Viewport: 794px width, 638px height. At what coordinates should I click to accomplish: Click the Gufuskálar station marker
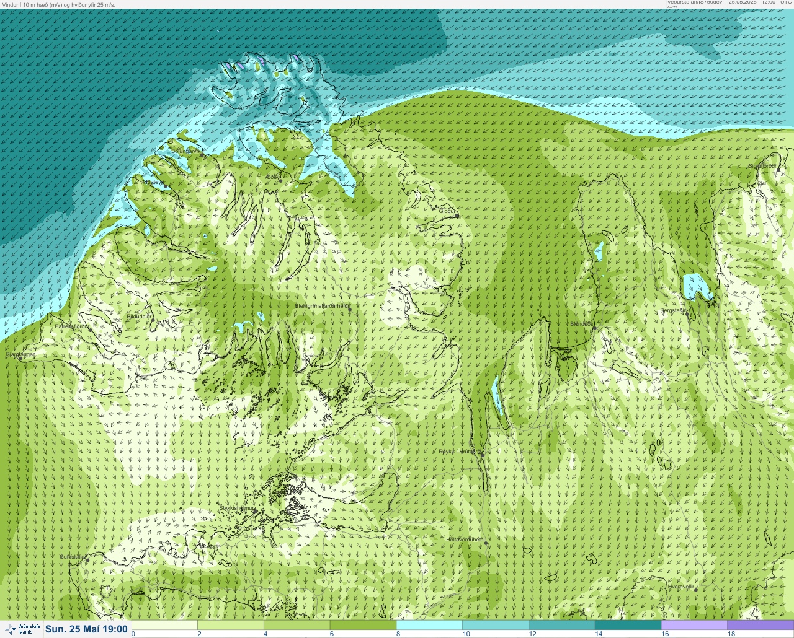pos(88,561)
